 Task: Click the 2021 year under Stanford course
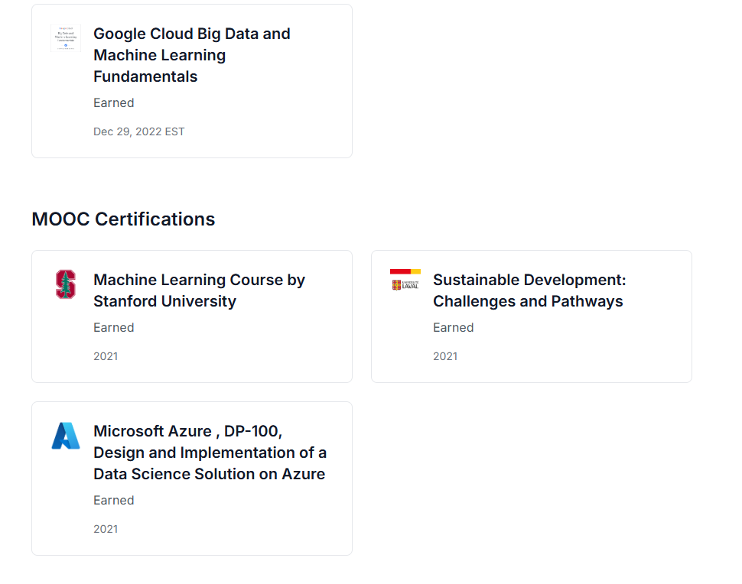[106, 356]
